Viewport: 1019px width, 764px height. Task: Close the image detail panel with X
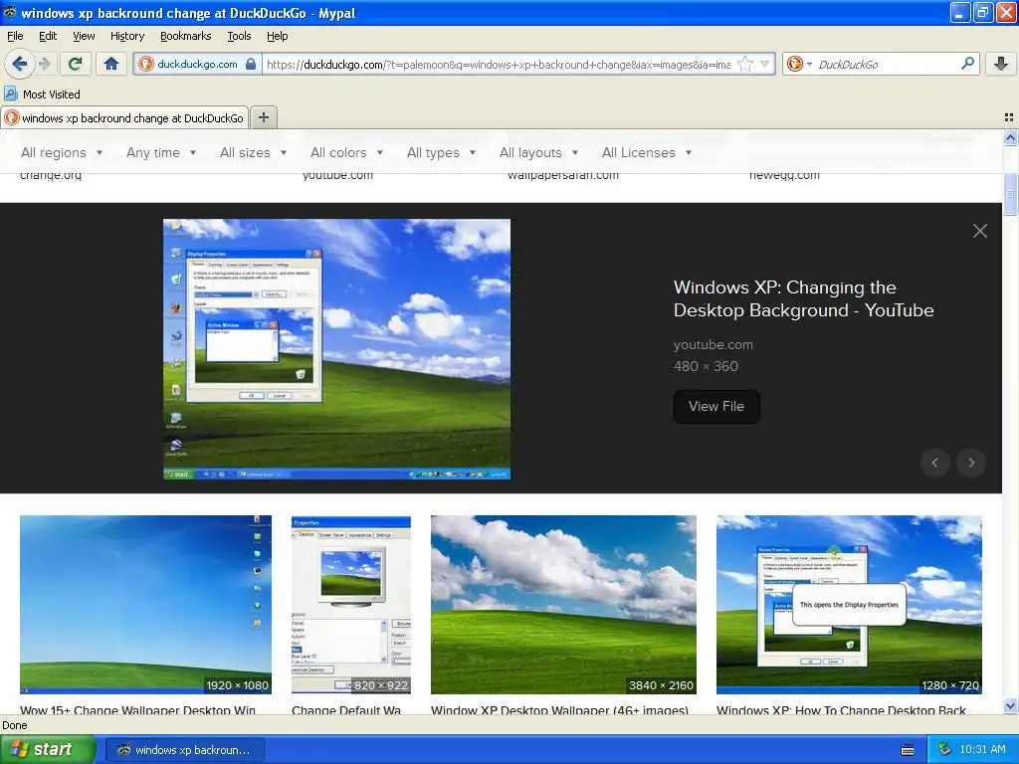point(980,231)
